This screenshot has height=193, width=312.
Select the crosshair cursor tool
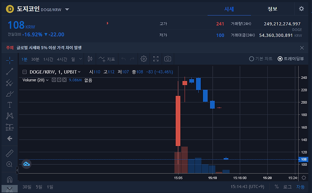9,60
